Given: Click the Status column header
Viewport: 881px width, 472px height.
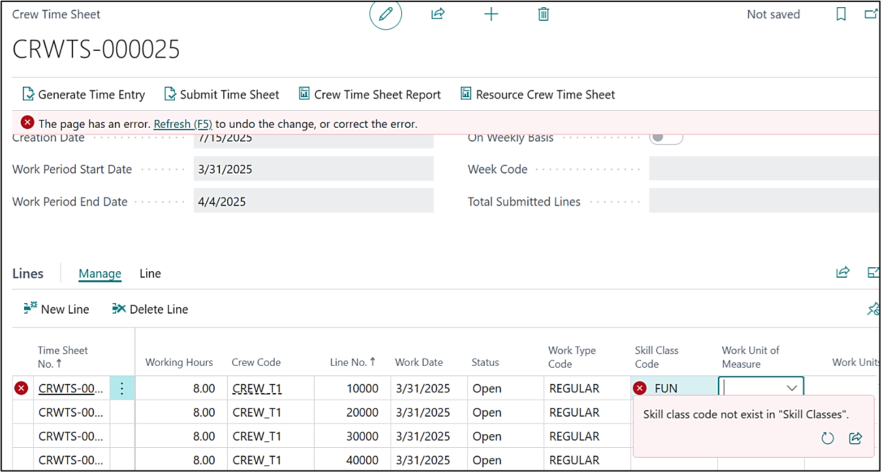Looking at the screenshot, I should [x=486, y=362].
